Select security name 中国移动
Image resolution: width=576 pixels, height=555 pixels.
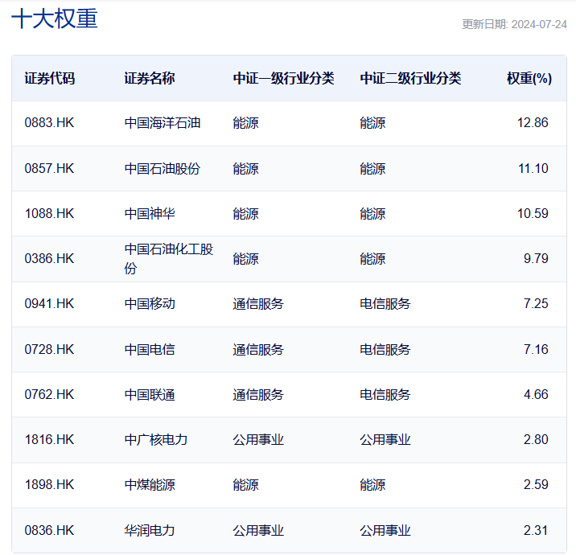[150, 304]
